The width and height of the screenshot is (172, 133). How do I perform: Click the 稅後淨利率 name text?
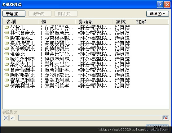[22, 59]
